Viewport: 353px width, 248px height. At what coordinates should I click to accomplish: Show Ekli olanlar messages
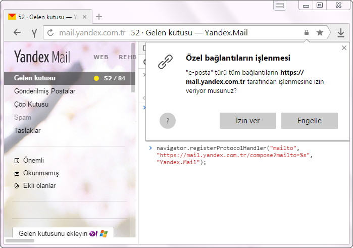39,185
